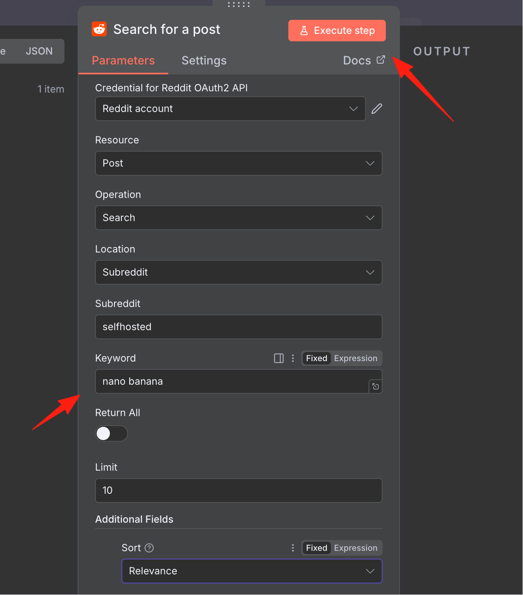Open Keyword field options three-dot menu

pyautogui.click(x=293, y=358)
